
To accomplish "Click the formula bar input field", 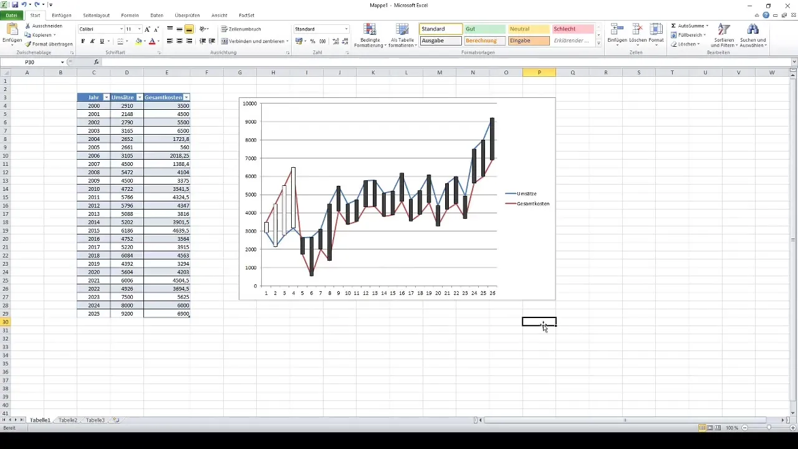I will 446,62.
